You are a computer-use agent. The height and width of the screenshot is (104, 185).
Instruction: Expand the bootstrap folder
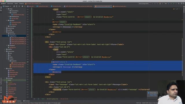point(5,28)
